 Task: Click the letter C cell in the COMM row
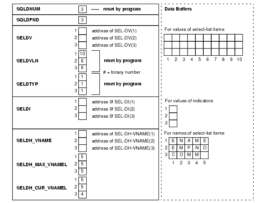click(x=173, y=155)
